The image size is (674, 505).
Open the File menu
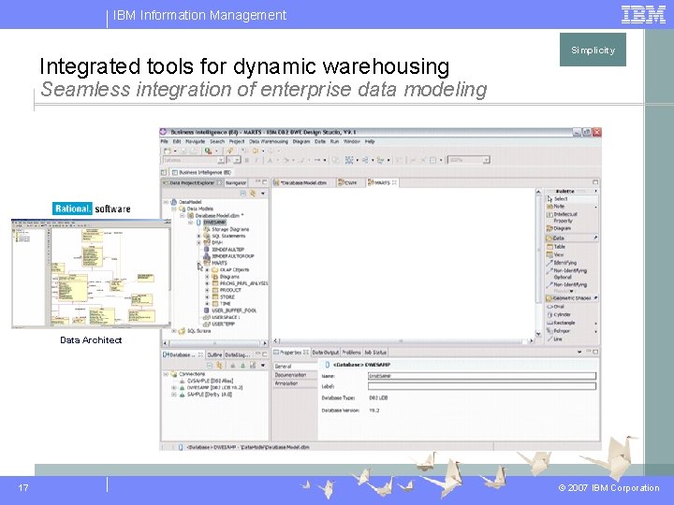[164, 141]
